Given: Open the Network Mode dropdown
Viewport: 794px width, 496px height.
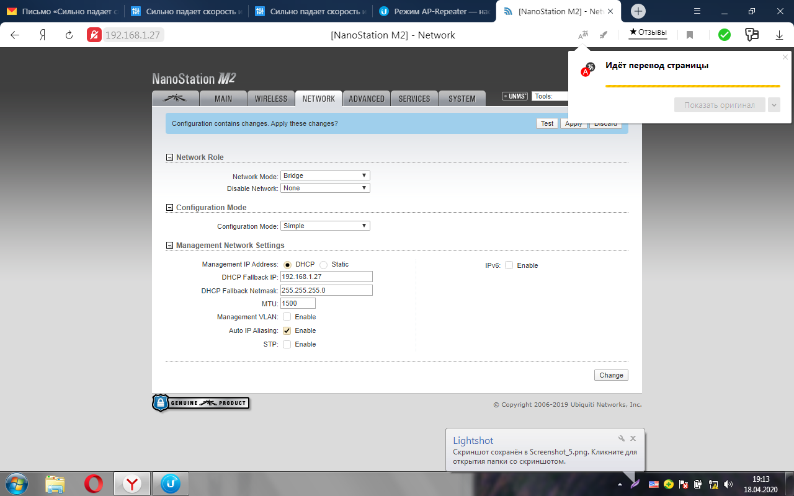Looking at the screenshot, I should click(325, 175).
